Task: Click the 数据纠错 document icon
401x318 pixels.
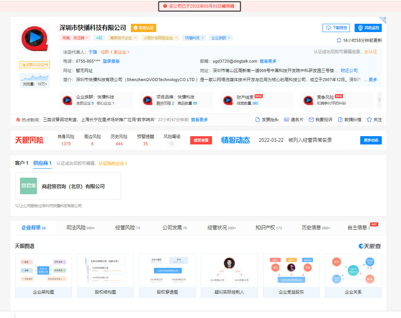Action: coord(340,120)
